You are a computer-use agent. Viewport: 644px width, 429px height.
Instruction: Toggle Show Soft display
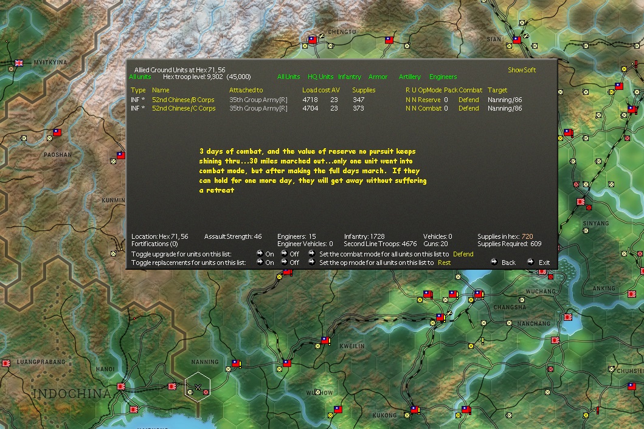[522, 70]
